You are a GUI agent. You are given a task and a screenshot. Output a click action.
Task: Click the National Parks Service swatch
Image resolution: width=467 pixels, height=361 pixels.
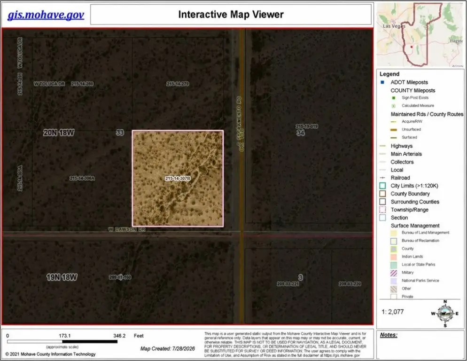(x=394, y=281)
